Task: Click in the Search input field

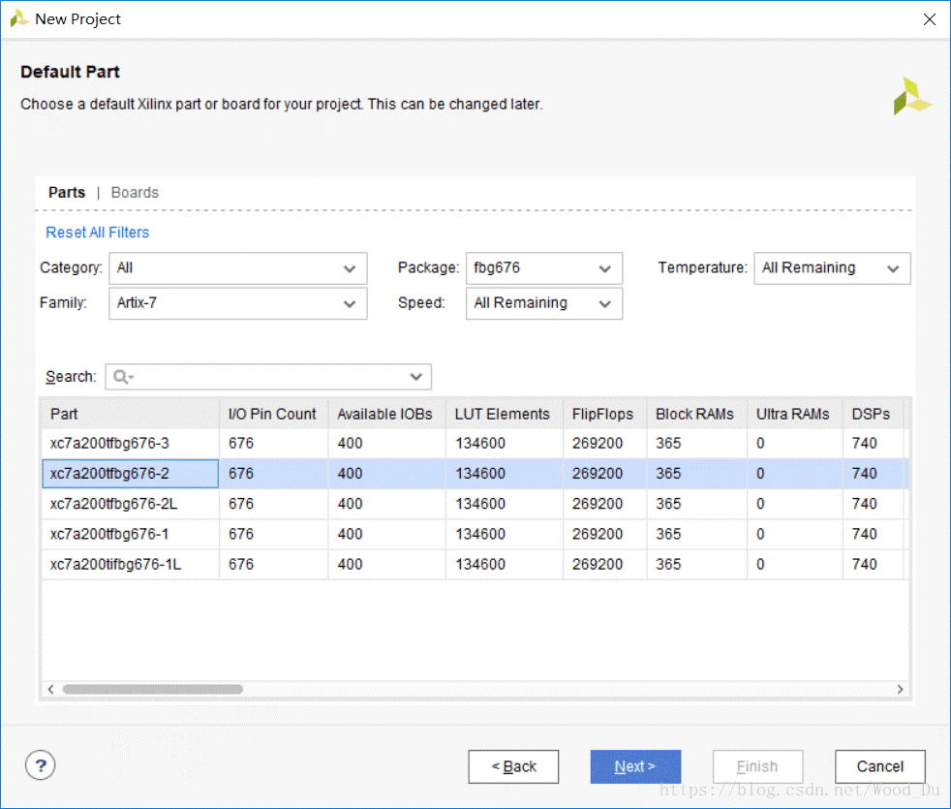Action: 268,377
